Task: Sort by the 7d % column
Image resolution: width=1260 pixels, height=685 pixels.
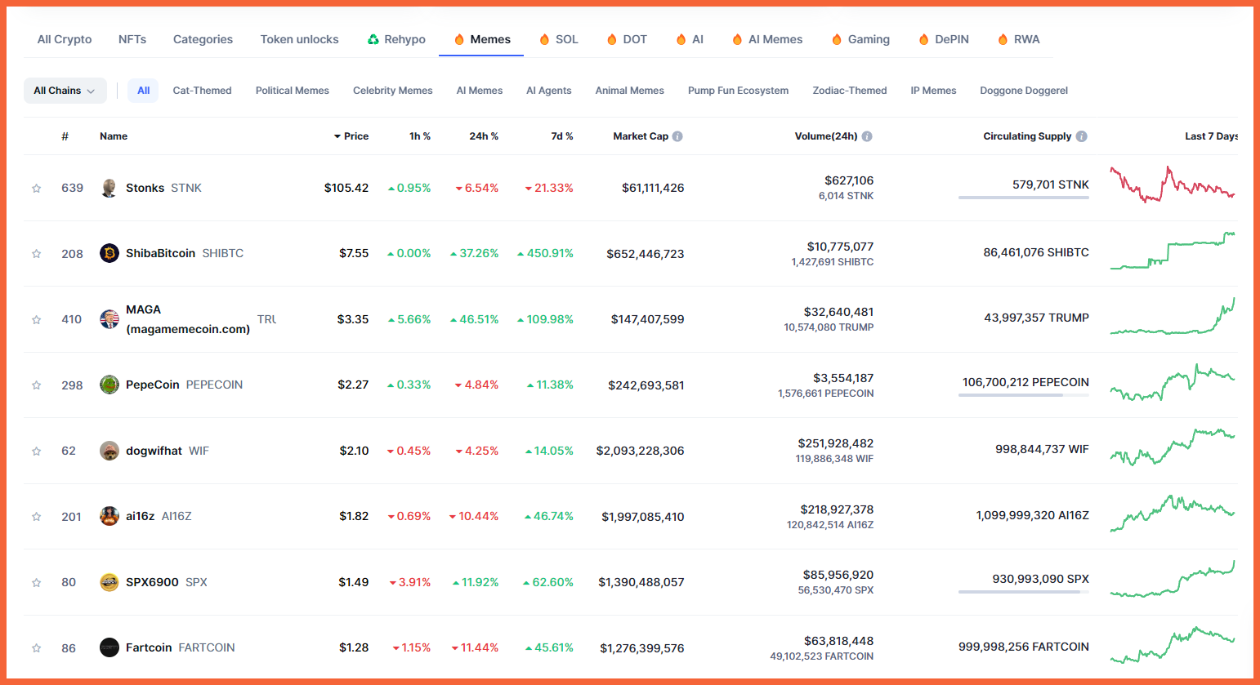Action: pos(562,136)
